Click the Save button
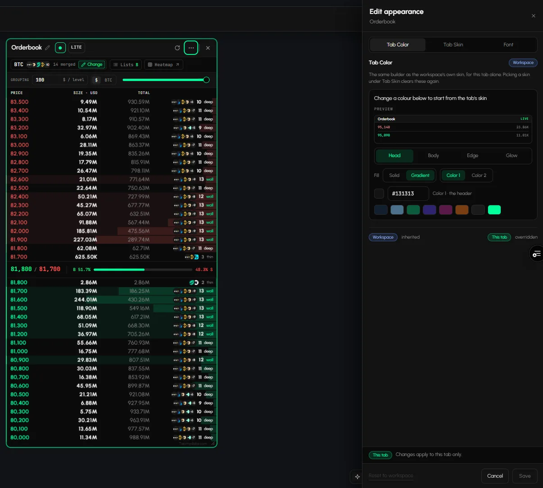This screenshot has height=488, width=543. (x=525, y=476)
